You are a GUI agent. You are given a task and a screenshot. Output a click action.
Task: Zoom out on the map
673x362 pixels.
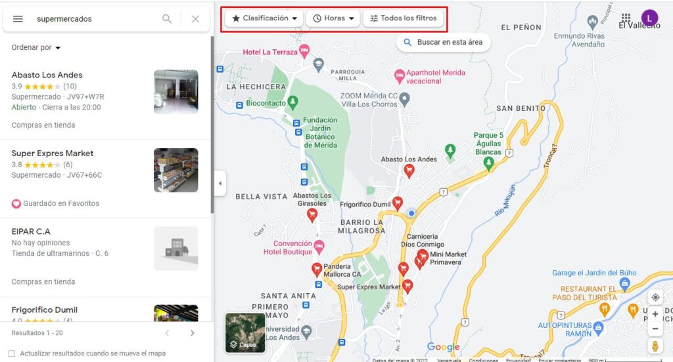tap(655, 329)
